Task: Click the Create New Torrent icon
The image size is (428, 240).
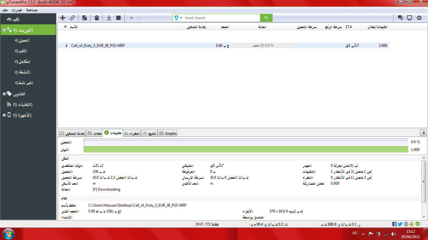Action: 85,18
